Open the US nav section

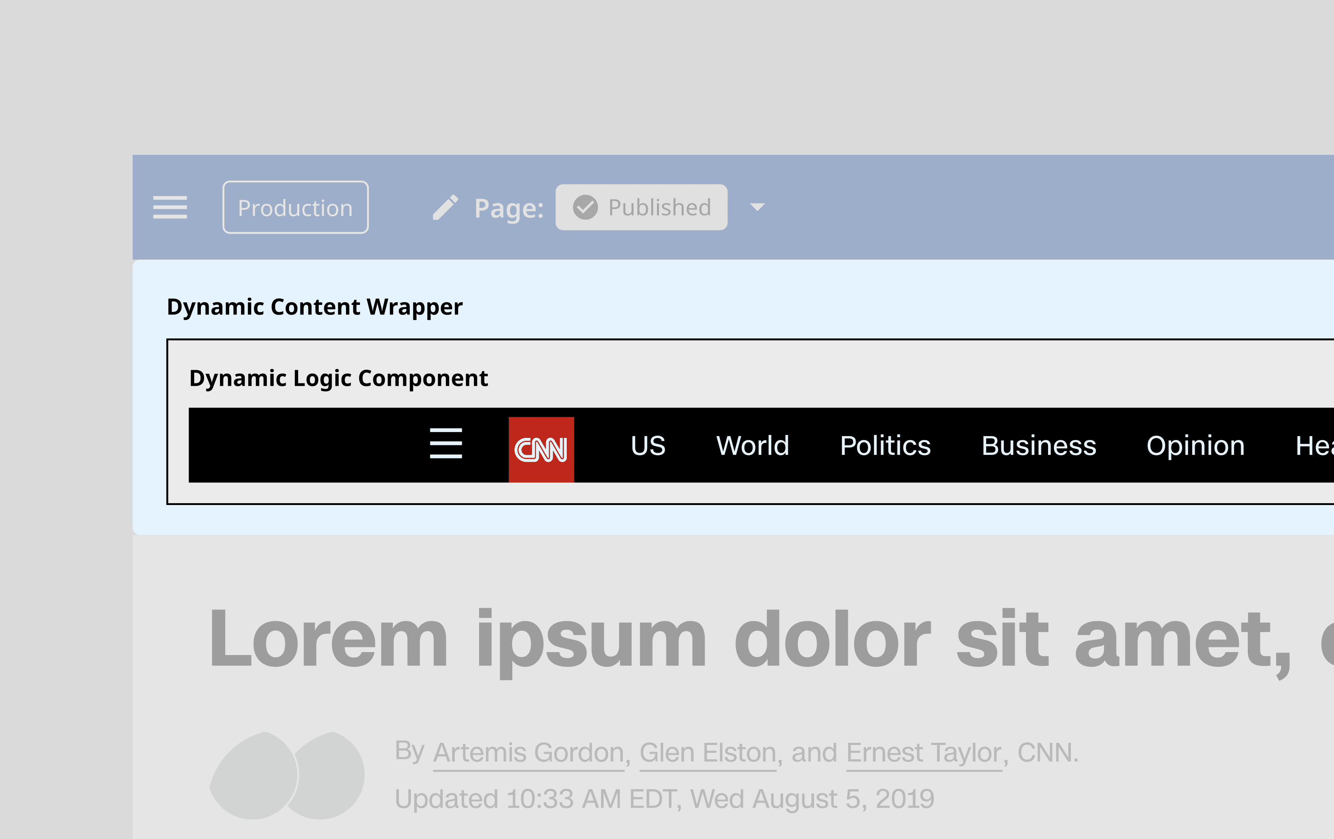click(647, 446)
